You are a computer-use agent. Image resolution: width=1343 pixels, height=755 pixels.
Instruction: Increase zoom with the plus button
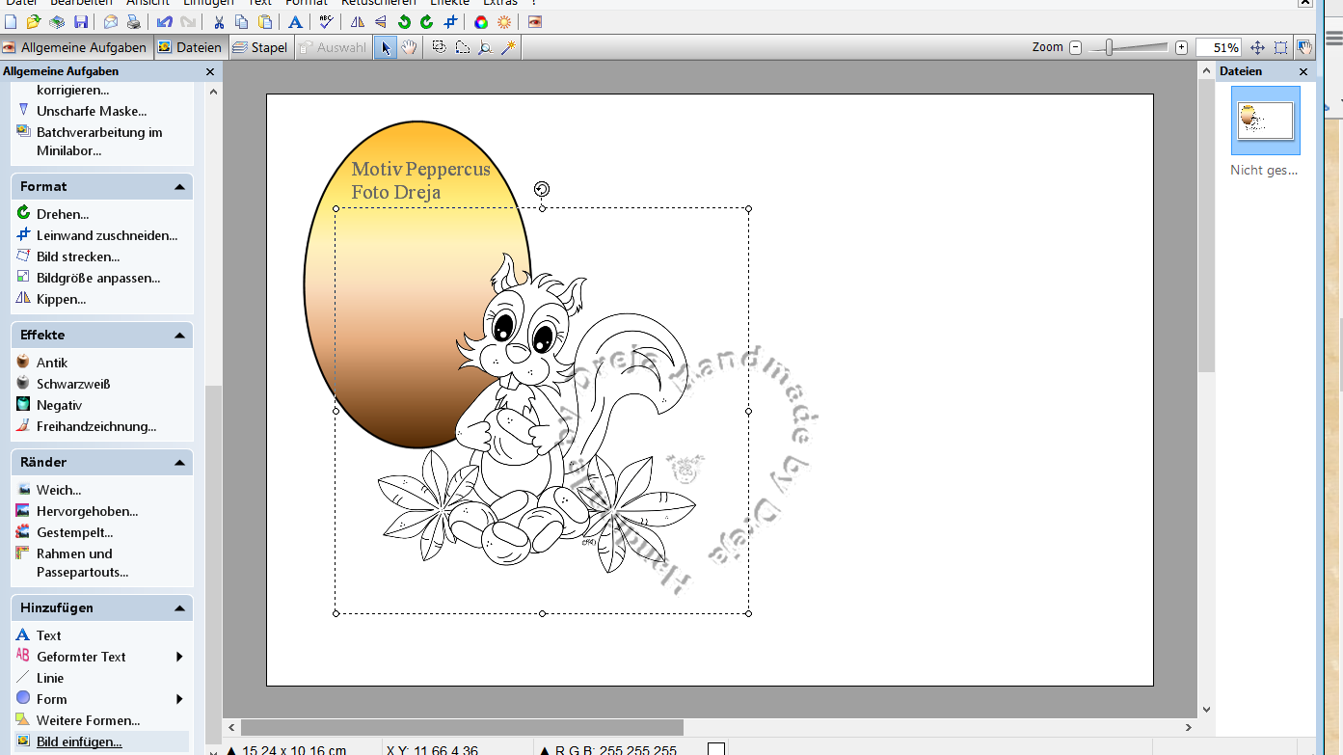tap(1182, 47)
